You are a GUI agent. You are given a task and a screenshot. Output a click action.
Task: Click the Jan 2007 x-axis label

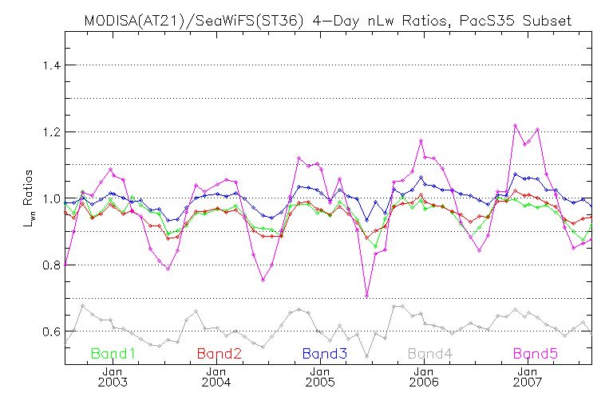528,377
